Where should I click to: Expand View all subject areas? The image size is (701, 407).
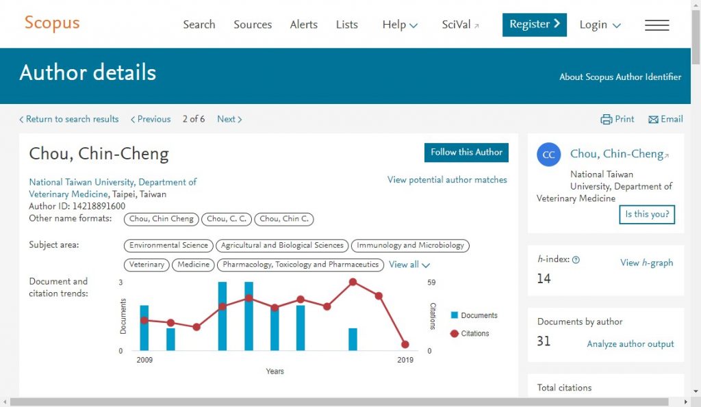point(409,265)
